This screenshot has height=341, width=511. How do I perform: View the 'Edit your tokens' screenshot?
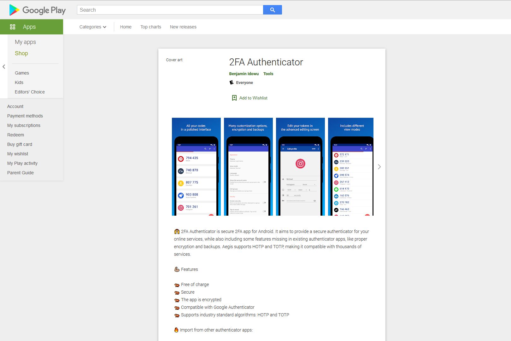click(x=300, y=167)
